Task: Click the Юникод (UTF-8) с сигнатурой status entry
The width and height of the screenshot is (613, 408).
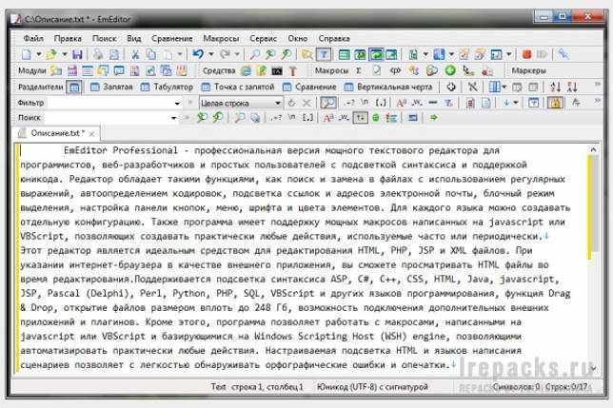Action: pos(372,386)
